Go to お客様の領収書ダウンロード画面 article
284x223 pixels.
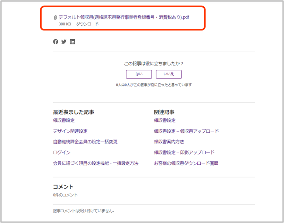point(186,163)
